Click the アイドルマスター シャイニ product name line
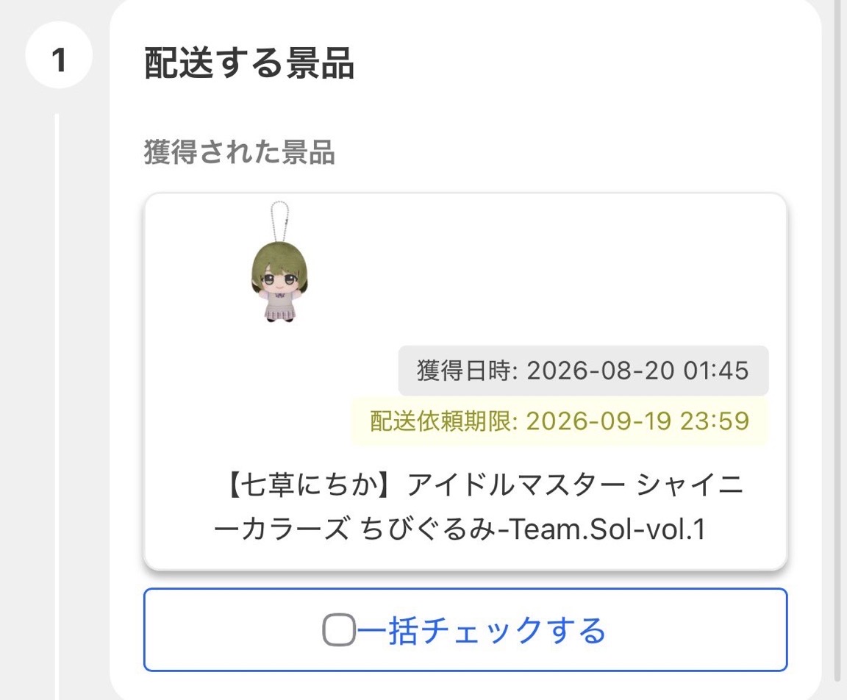Screen dimensions: 847x700 tap(575, 484)
